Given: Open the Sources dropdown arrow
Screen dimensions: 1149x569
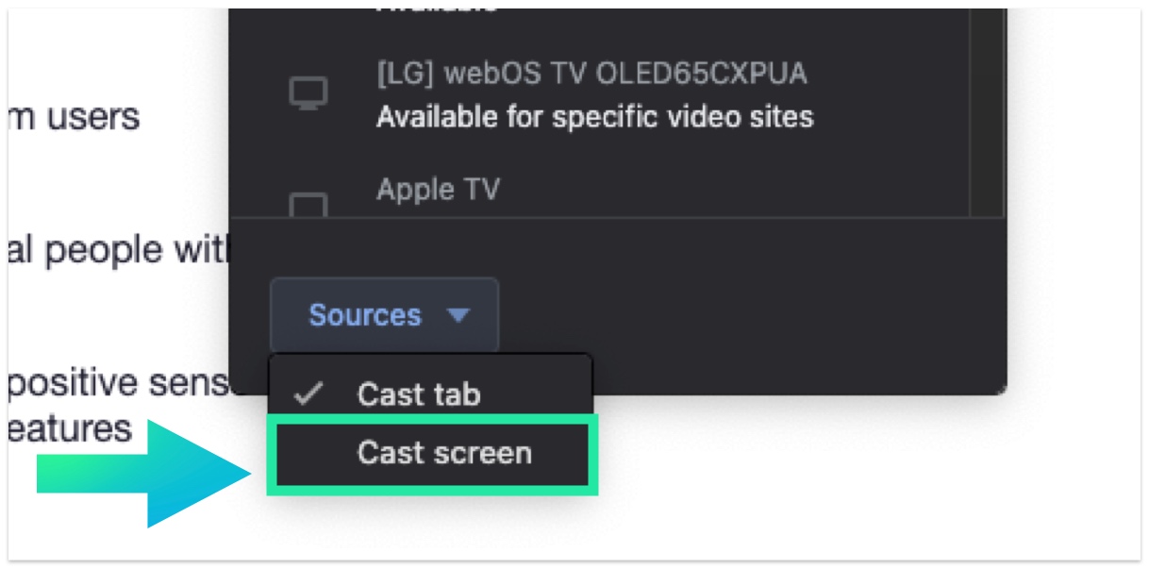Looking at the screenshot, I should tap(458, 315).
